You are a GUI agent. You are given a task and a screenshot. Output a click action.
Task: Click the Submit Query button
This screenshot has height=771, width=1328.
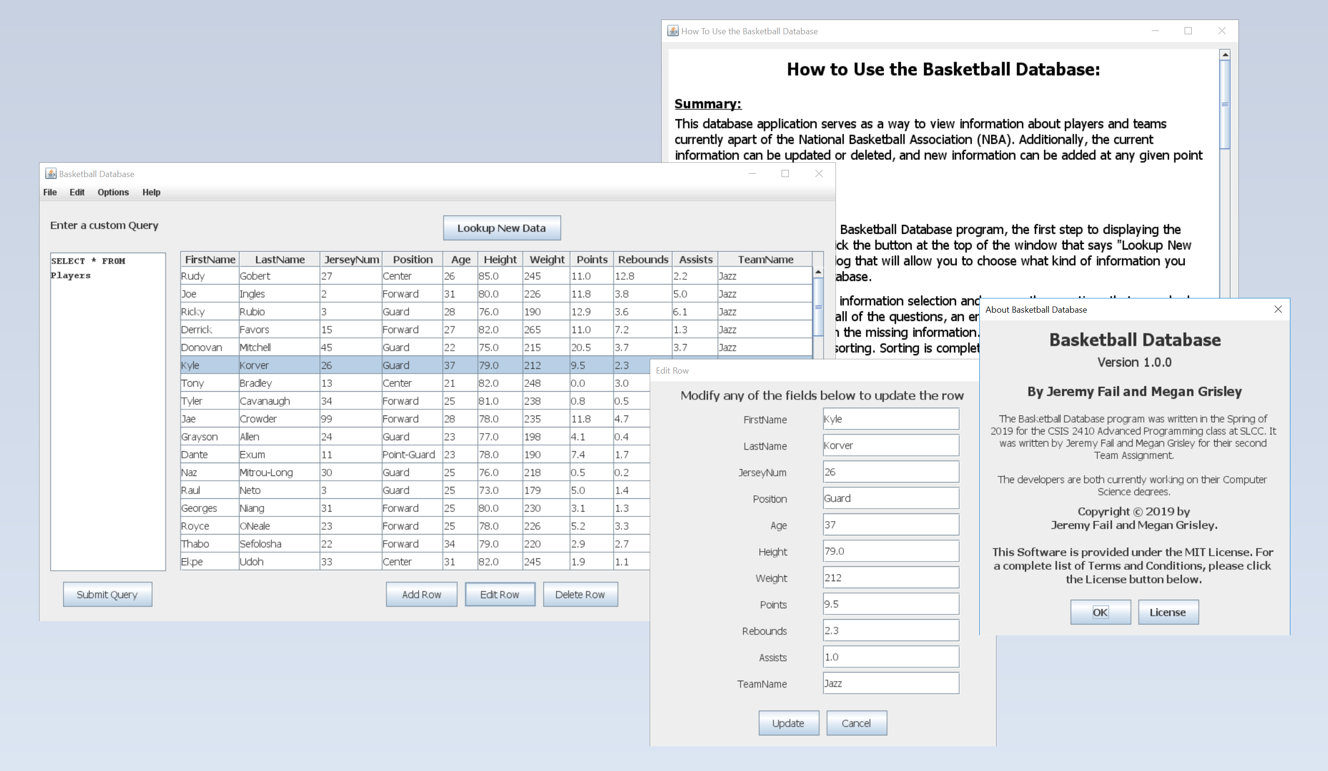pyautogui.click(x=108, y=594)
